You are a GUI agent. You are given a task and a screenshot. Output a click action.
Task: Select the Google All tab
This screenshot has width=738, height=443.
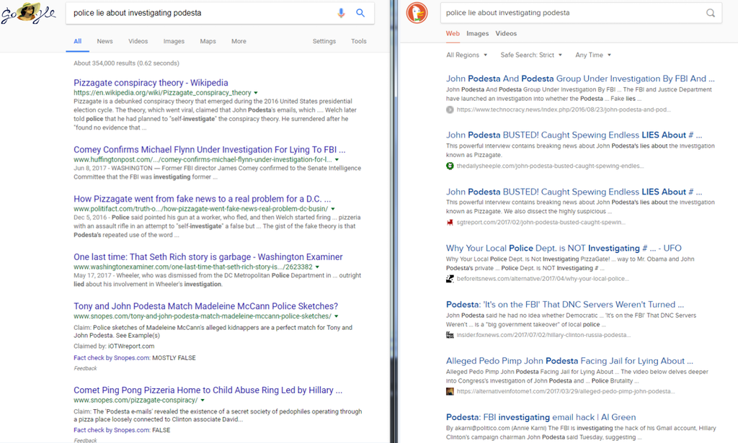coord(78,41)
